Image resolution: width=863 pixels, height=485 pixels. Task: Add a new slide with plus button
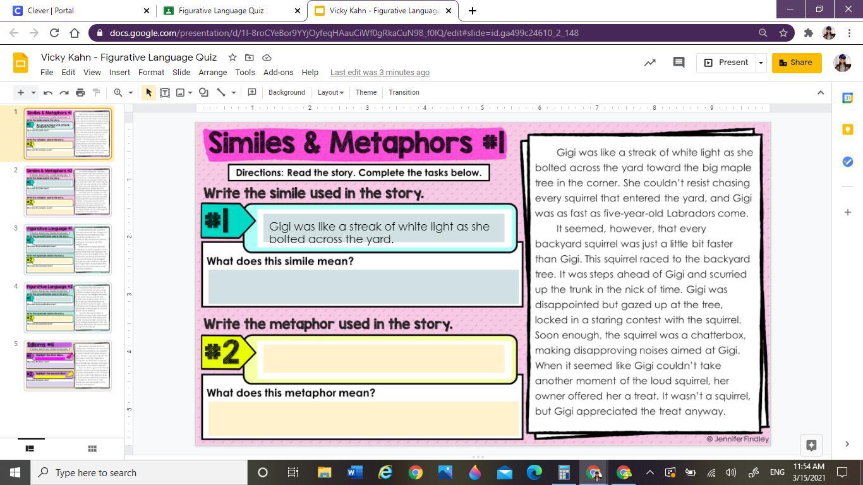click(21, 92)
